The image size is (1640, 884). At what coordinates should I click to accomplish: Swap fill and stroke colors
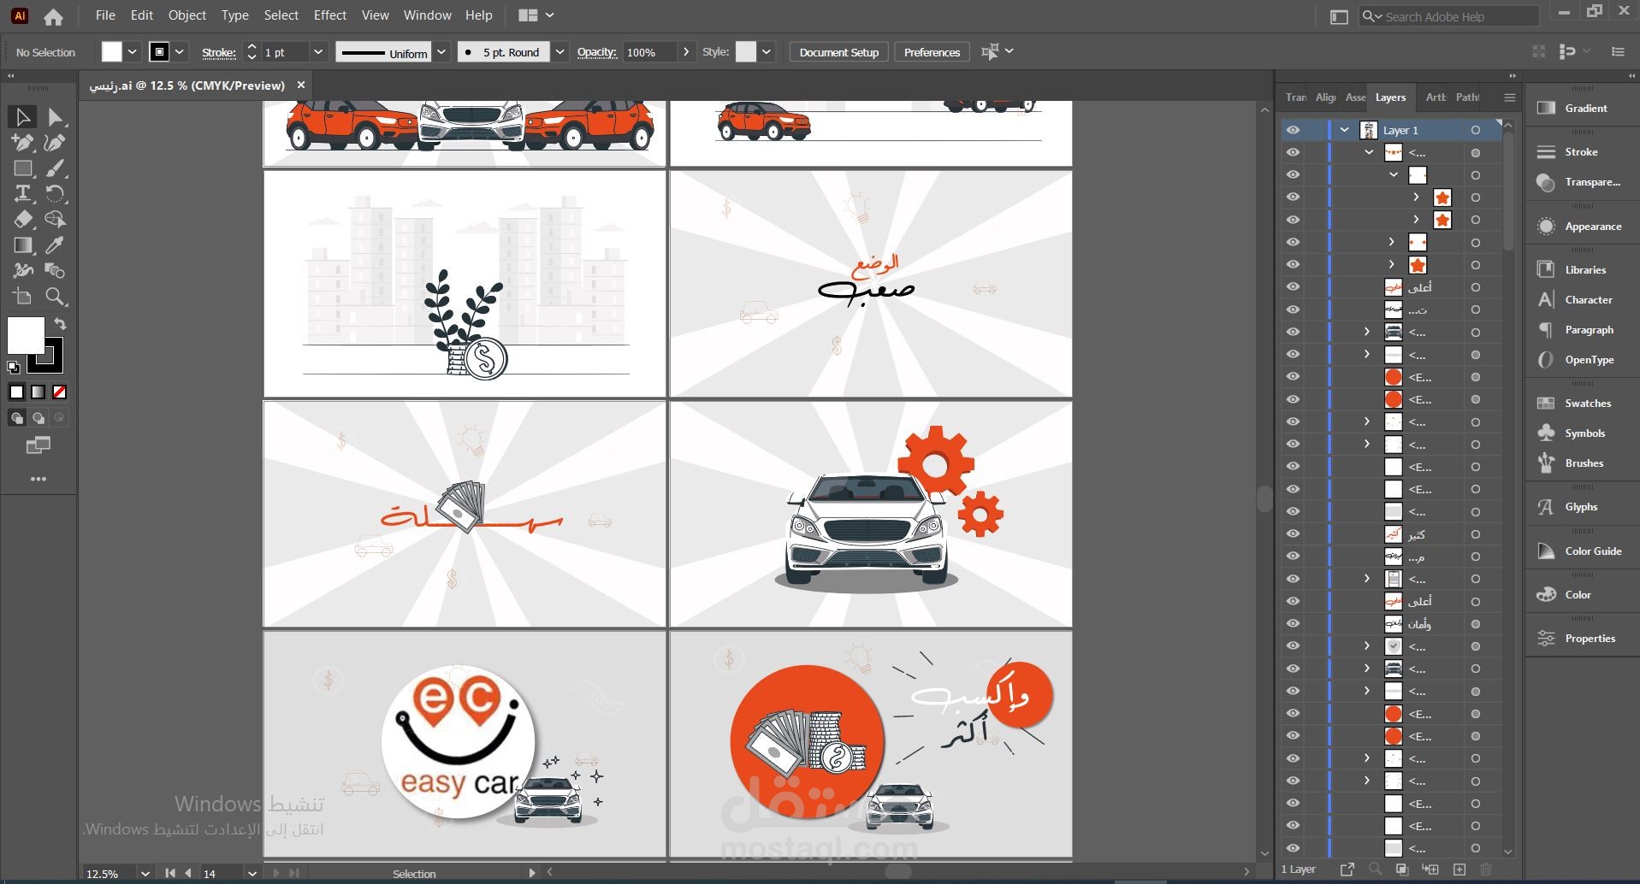(60, 324)
